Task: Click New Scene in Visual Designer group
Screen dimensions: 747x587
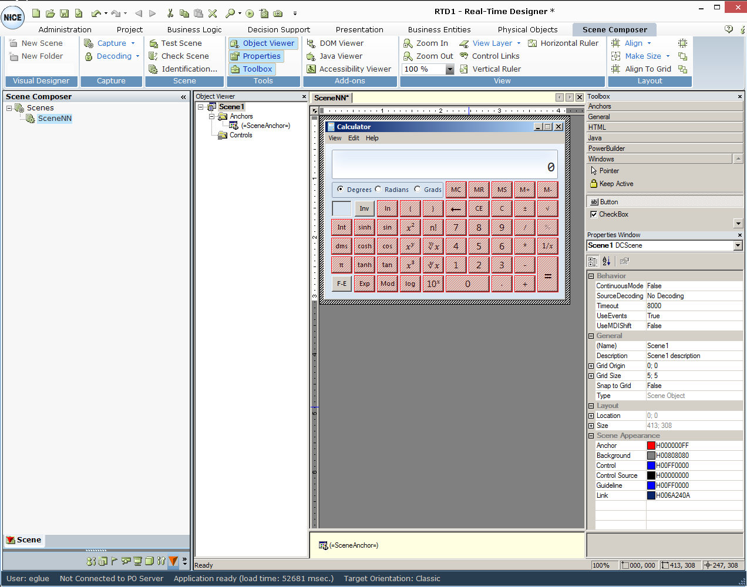Action: click(36, 43)
